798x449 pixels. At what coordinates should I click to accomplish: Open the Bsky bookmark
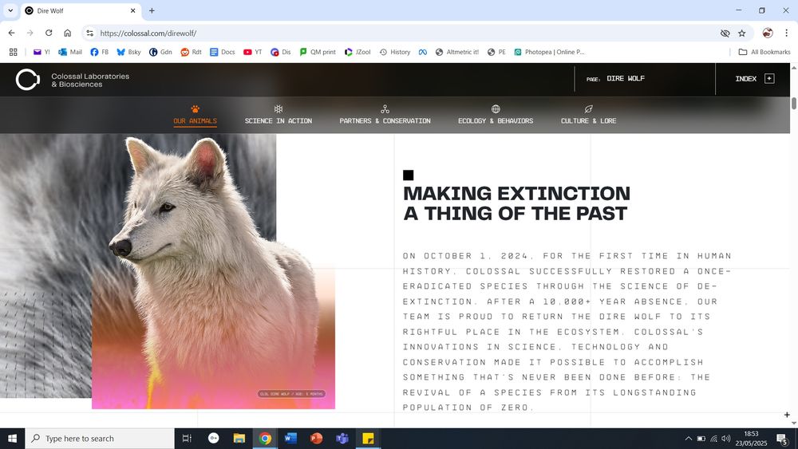click(128, 52)
